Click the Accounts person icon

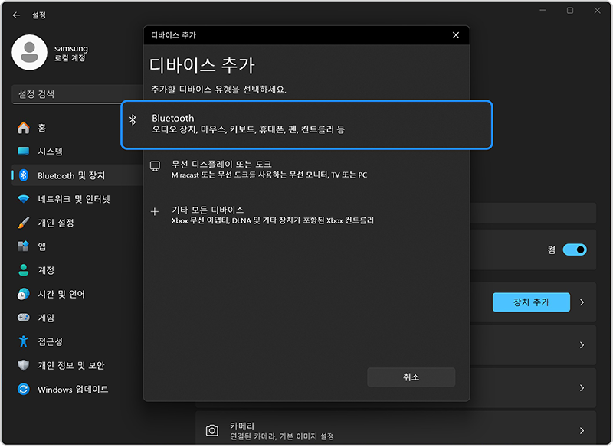pos(24,270)
